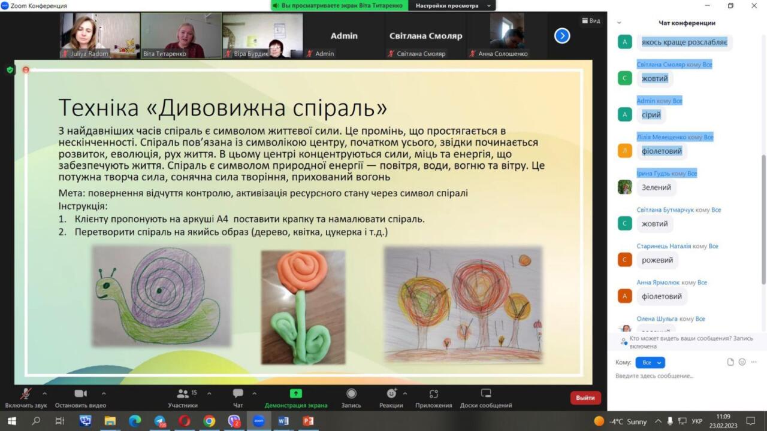Click the Кто может видеть ваши сообщения notice
This screenshot has height=431, width=767.
click(x=687, y=342)
